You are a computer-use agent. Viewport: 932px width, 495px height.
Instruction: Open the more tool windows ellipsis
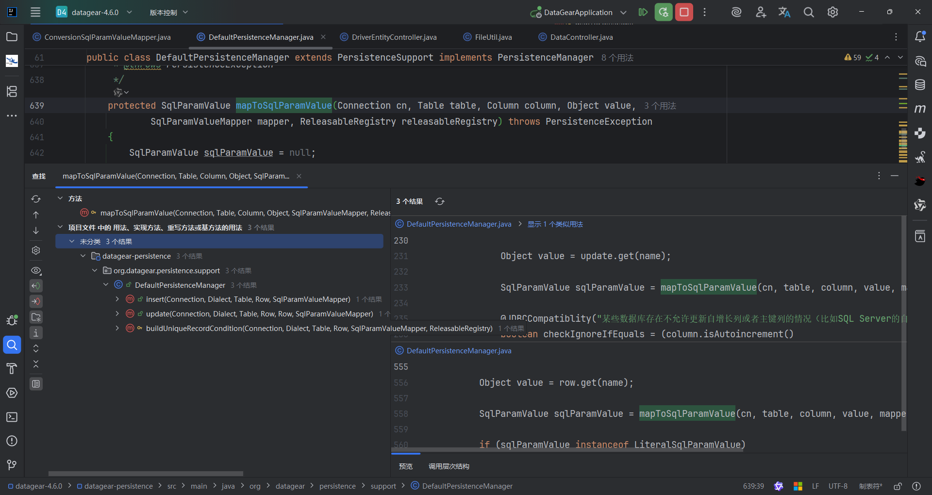[x=12, y=115]
